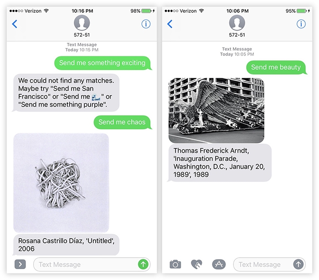Screen dimensions: 319x280
Task: Open Digital Touch heart icon
Action: [197, 265]
